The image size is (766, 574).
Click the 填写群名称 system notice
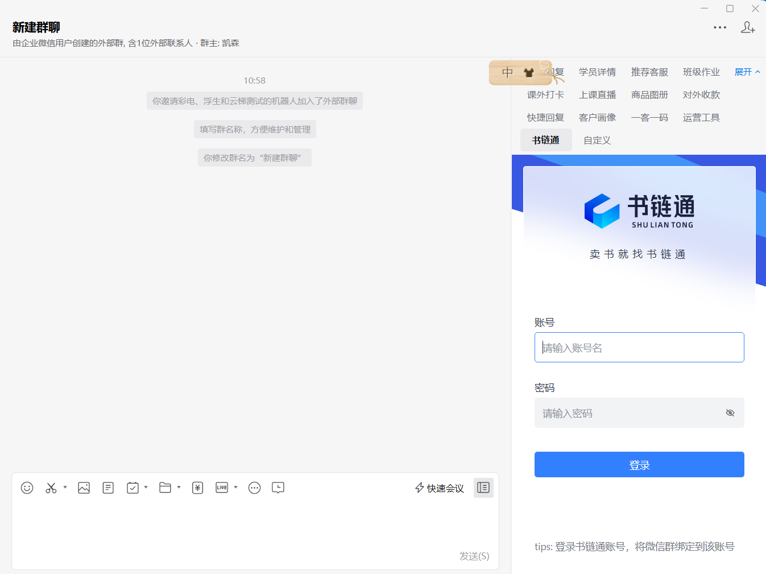pyautogui.click(x=255, y=129)
